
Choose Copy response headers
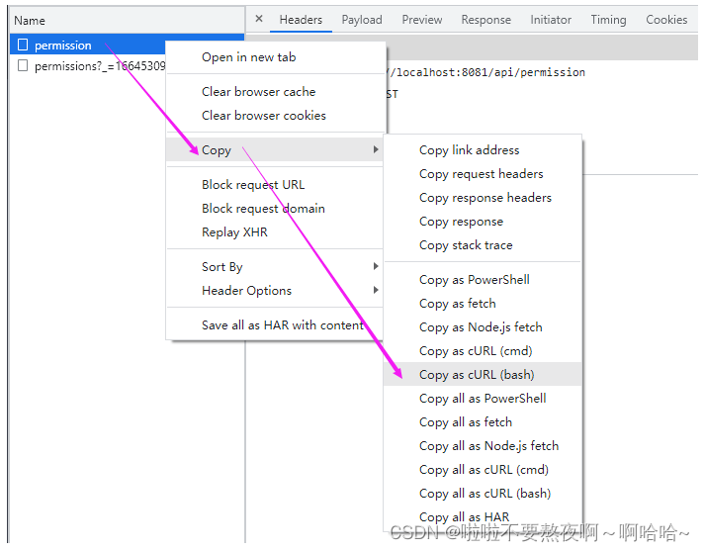point(483,198)
